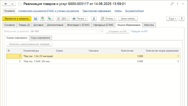Click the Количество column header
The image size is (188, 106).
pyautogui.click(x=132, y=51)
